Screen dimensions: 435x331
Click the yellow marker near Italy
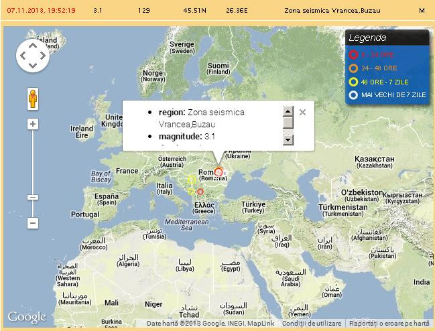(191, 180)
